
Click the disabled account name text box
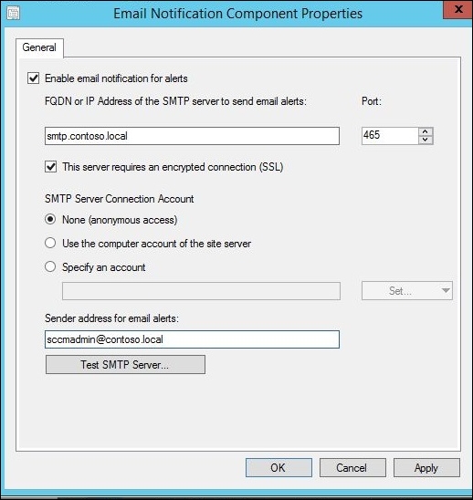tap(202, 291)
